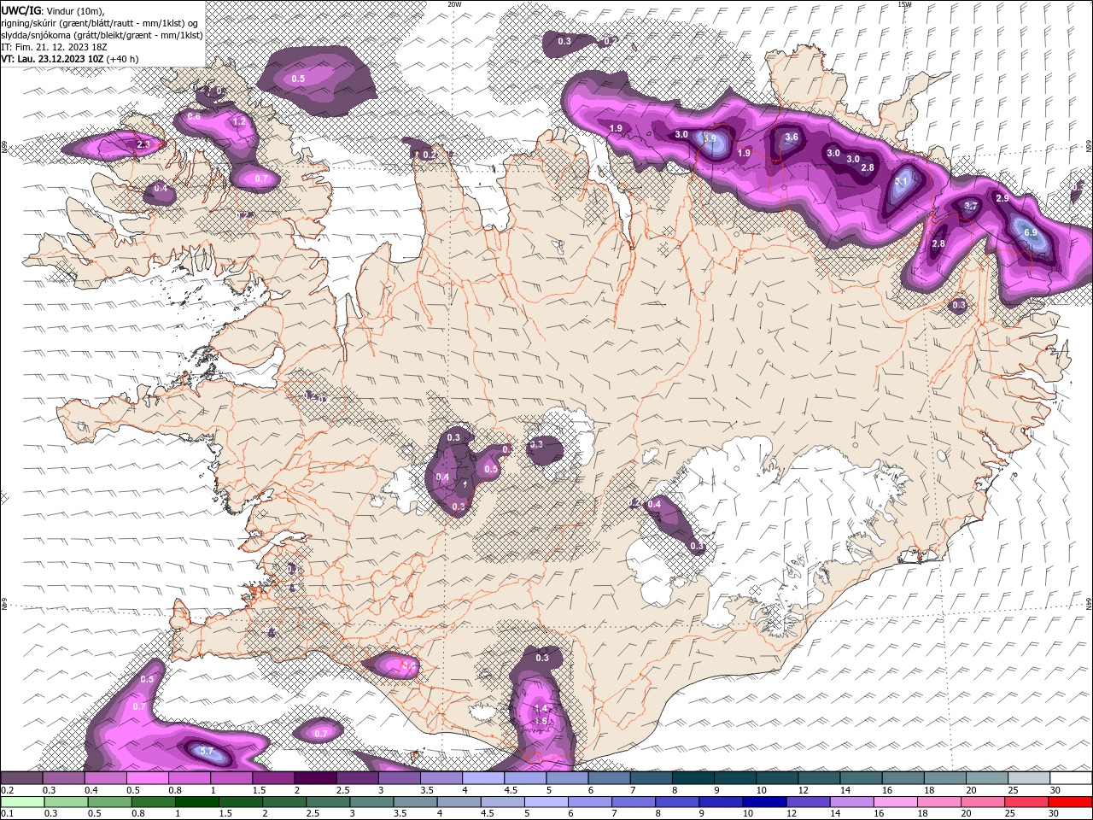Select the 5.7 precipitation maximum southwest of Iceland
The width and height of the screenshot is (1093, 820).
[206, 751]
